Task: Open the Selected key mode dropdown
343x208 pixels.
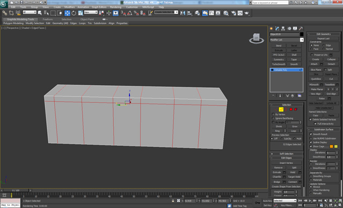Action: 285,200
